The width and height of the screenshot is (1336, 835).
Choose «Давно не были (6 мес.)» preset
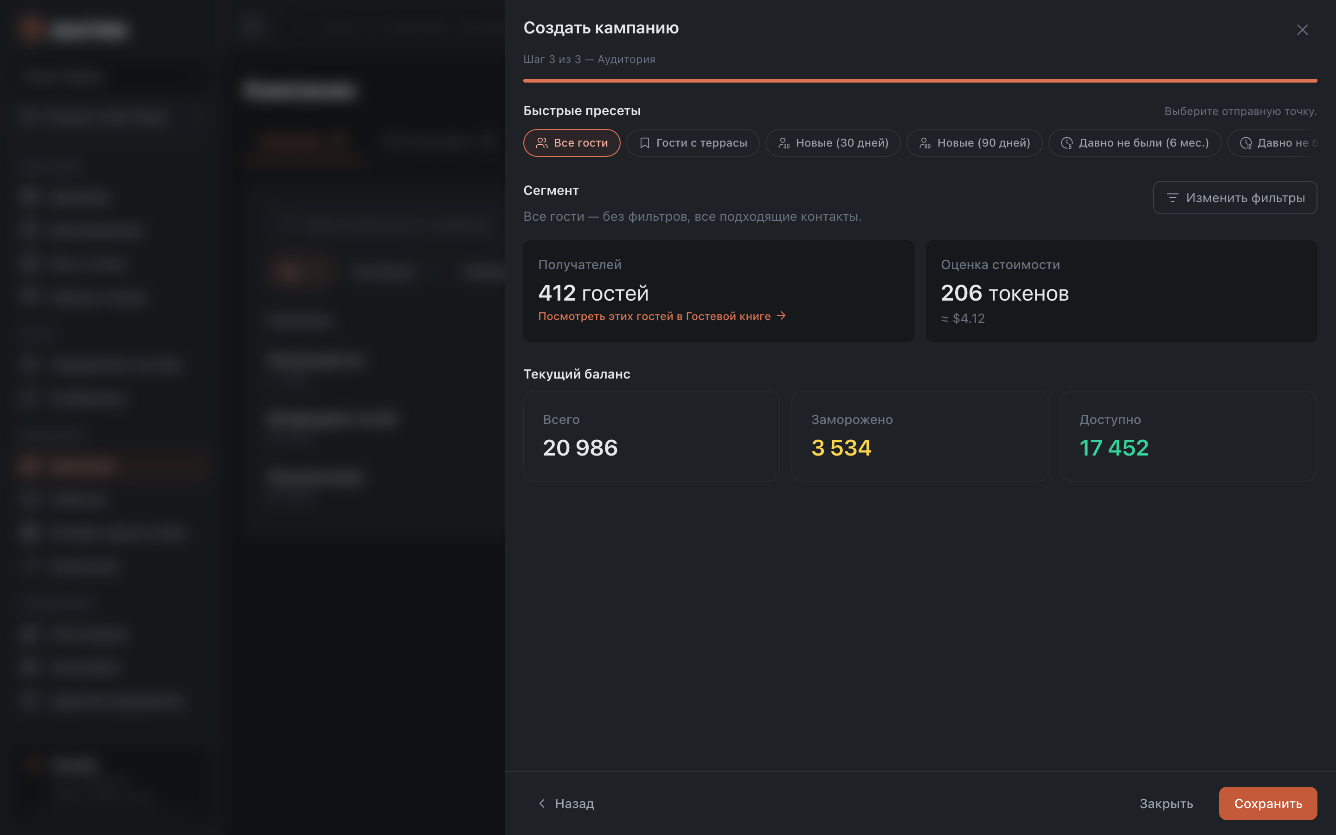1135,143
